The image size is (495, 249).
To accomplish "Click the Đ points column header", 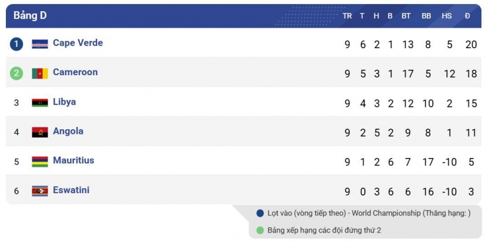I will [467, 16].
